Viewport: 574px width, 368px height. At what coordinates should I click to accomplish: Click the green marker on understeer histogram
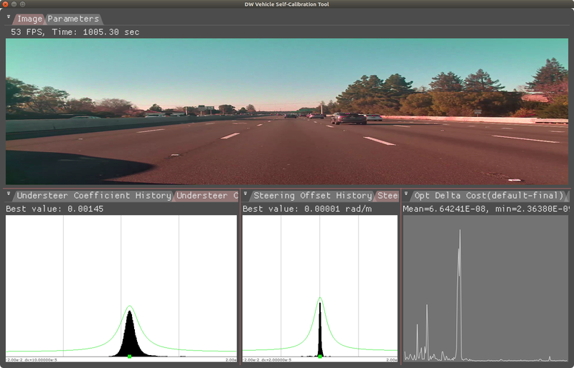point(129,356)
